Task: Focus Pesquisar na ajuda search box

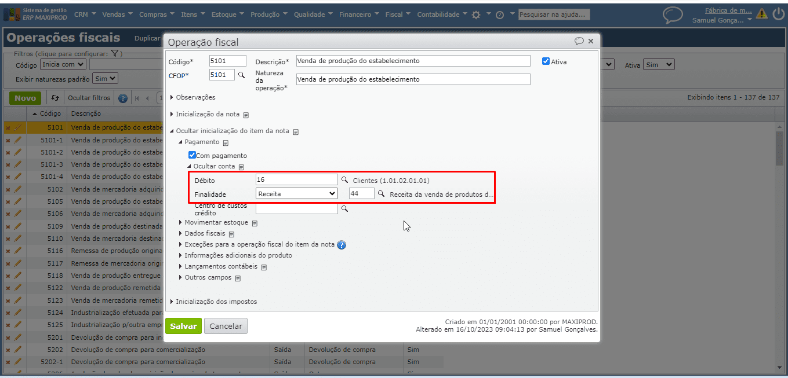Action: click(554, 14)
